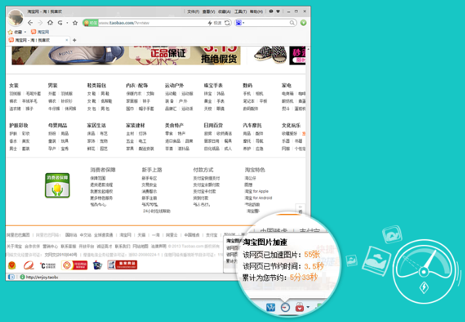Open the 收藏(A) menu
This screenshot has height=322, width=465.
[224, 12]
